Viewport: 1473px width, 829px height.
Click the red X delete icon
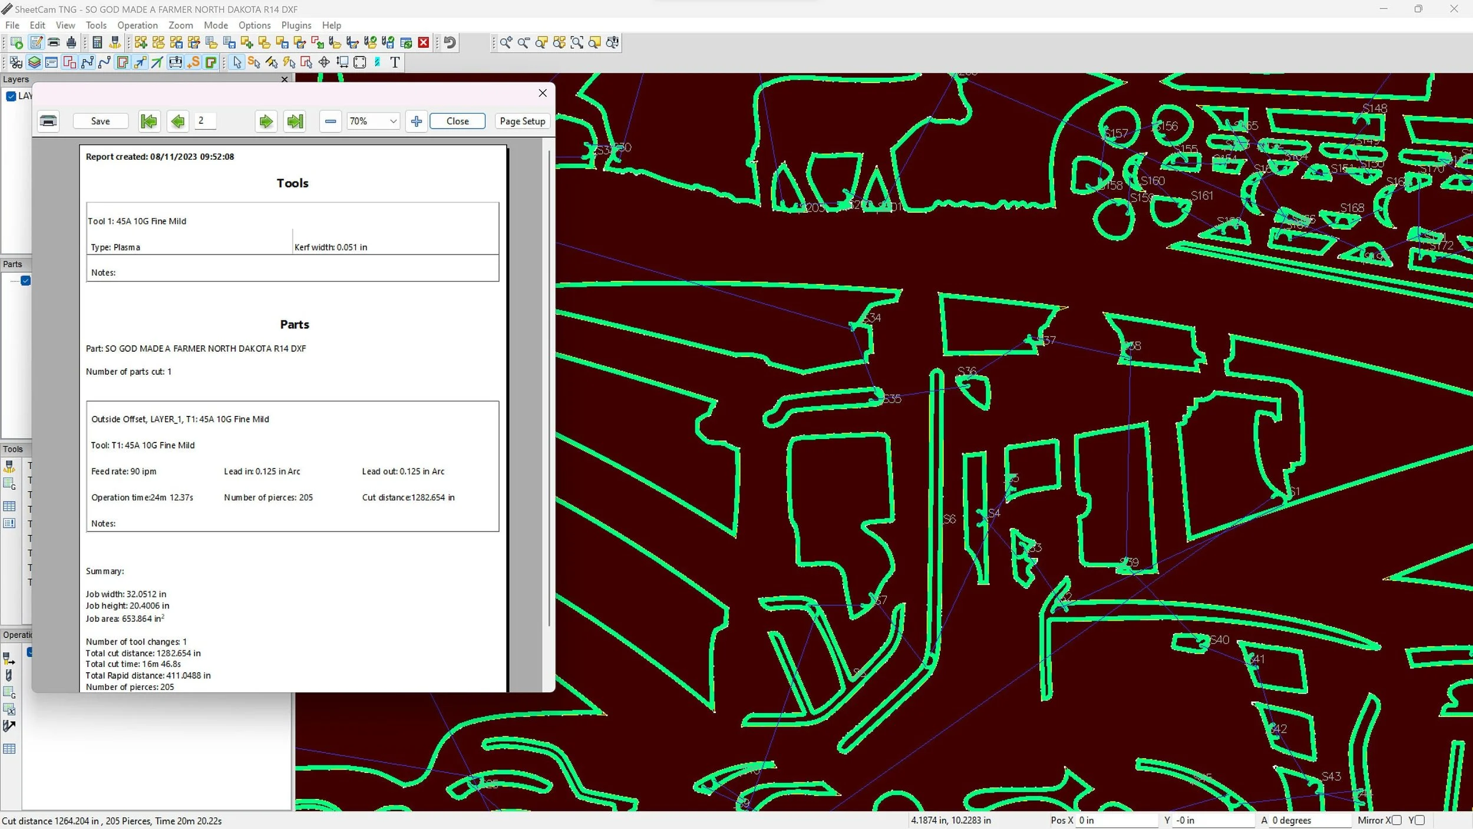click(423, 42)
